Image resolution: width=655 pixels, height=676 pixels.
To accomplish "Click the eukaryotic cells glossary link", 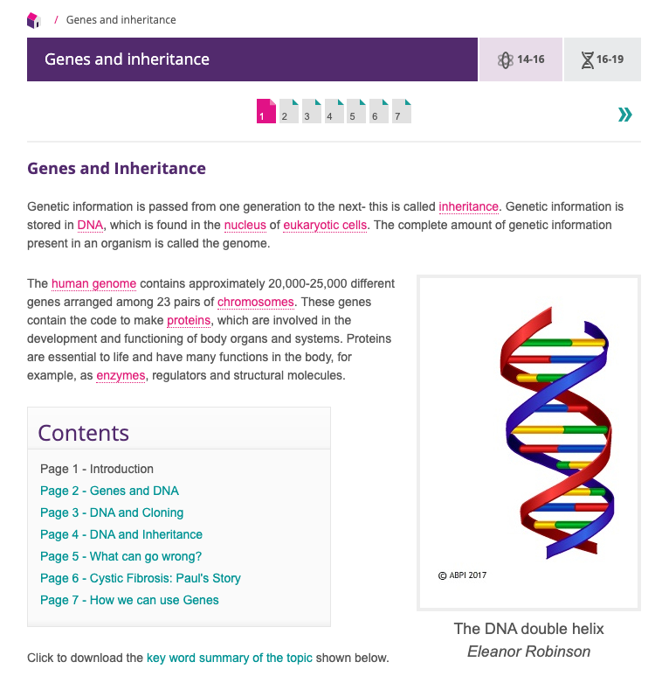I will tap(326, 226).
